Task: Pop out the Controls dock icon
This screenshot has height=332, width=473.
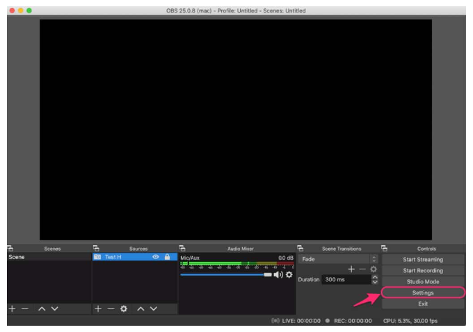Action: 384,248
